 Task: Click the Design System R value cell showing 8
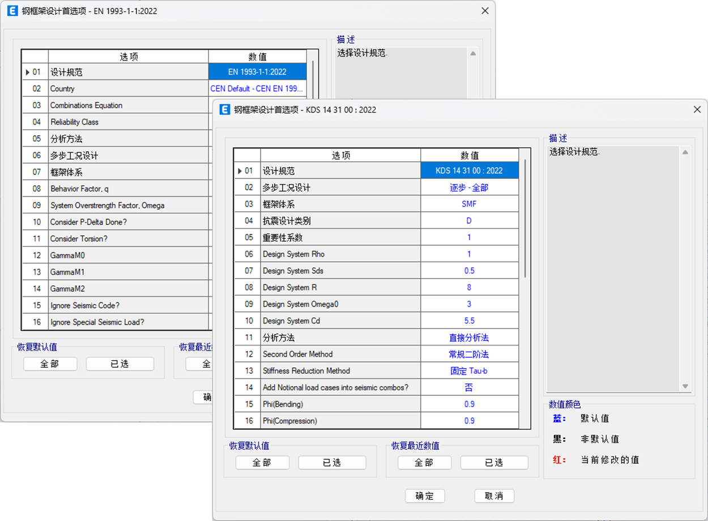pos(469,288)
